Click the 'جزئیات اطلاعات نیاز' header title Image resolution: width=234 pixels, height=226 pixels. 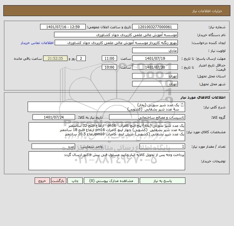207,11
